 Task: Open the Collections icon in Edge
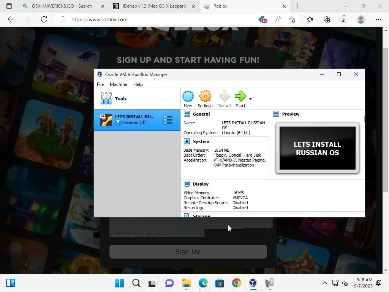click(x=327, y=19)
